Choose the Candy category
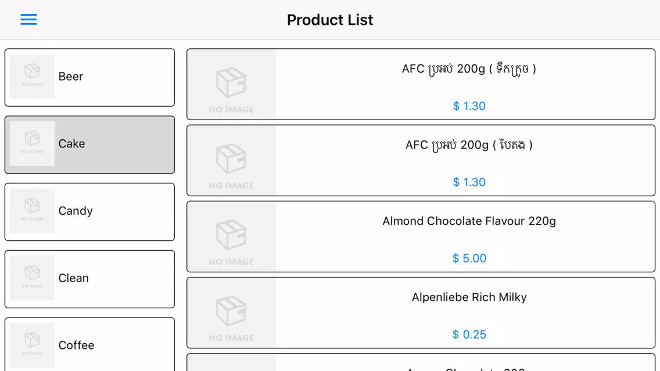The image size is (660, 371). coord(89,212)
